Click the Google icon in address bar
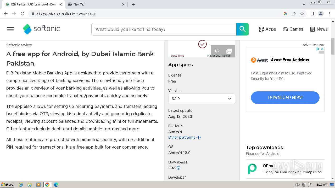The image size is (335, 188). (285, 14)
